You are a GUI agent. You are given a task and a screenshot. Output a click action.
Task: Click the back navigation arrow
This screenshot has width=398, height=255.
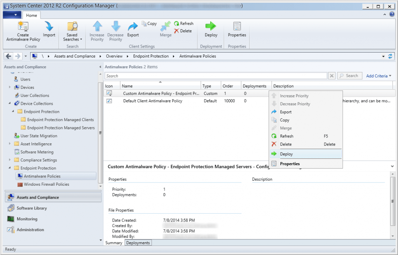(9, 56)
